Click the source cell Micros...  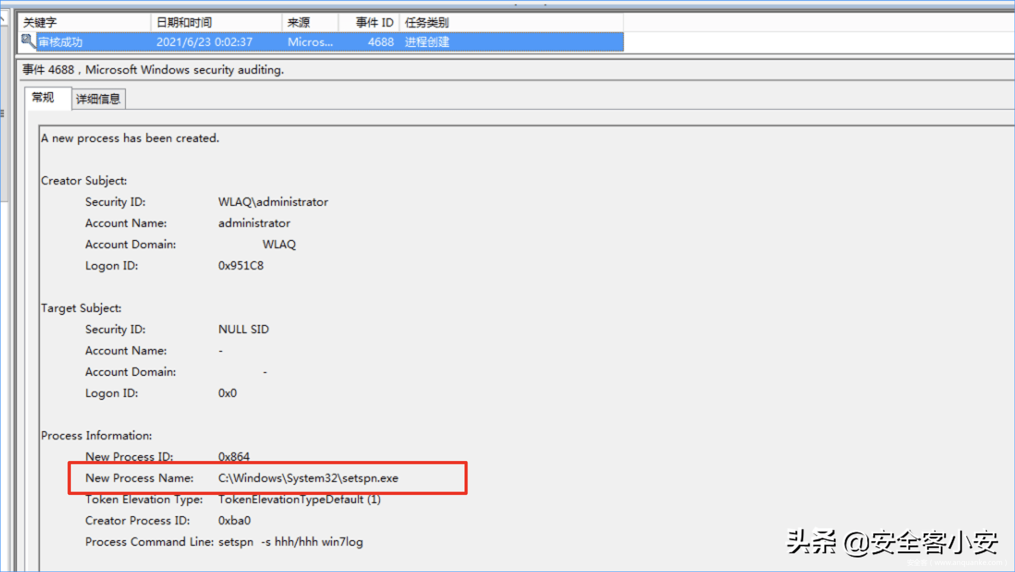(310, 42)
